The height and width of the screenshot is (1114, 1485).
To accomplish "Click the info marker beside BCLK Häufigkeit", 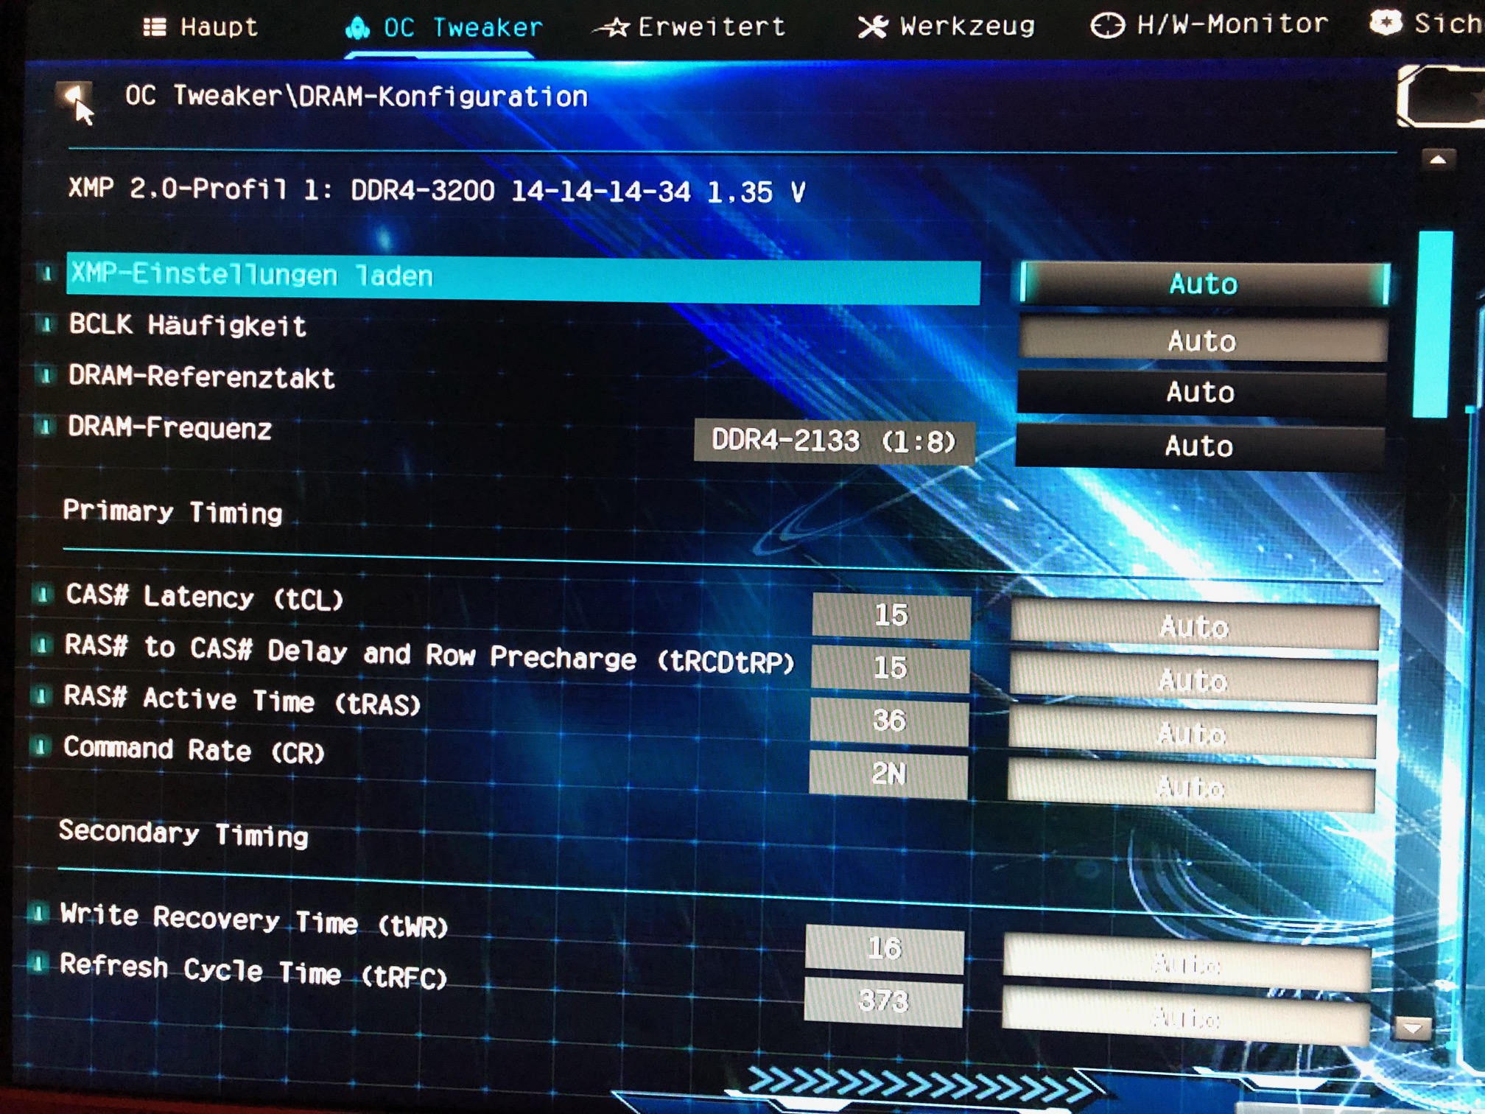I will (x=46, y=324).
